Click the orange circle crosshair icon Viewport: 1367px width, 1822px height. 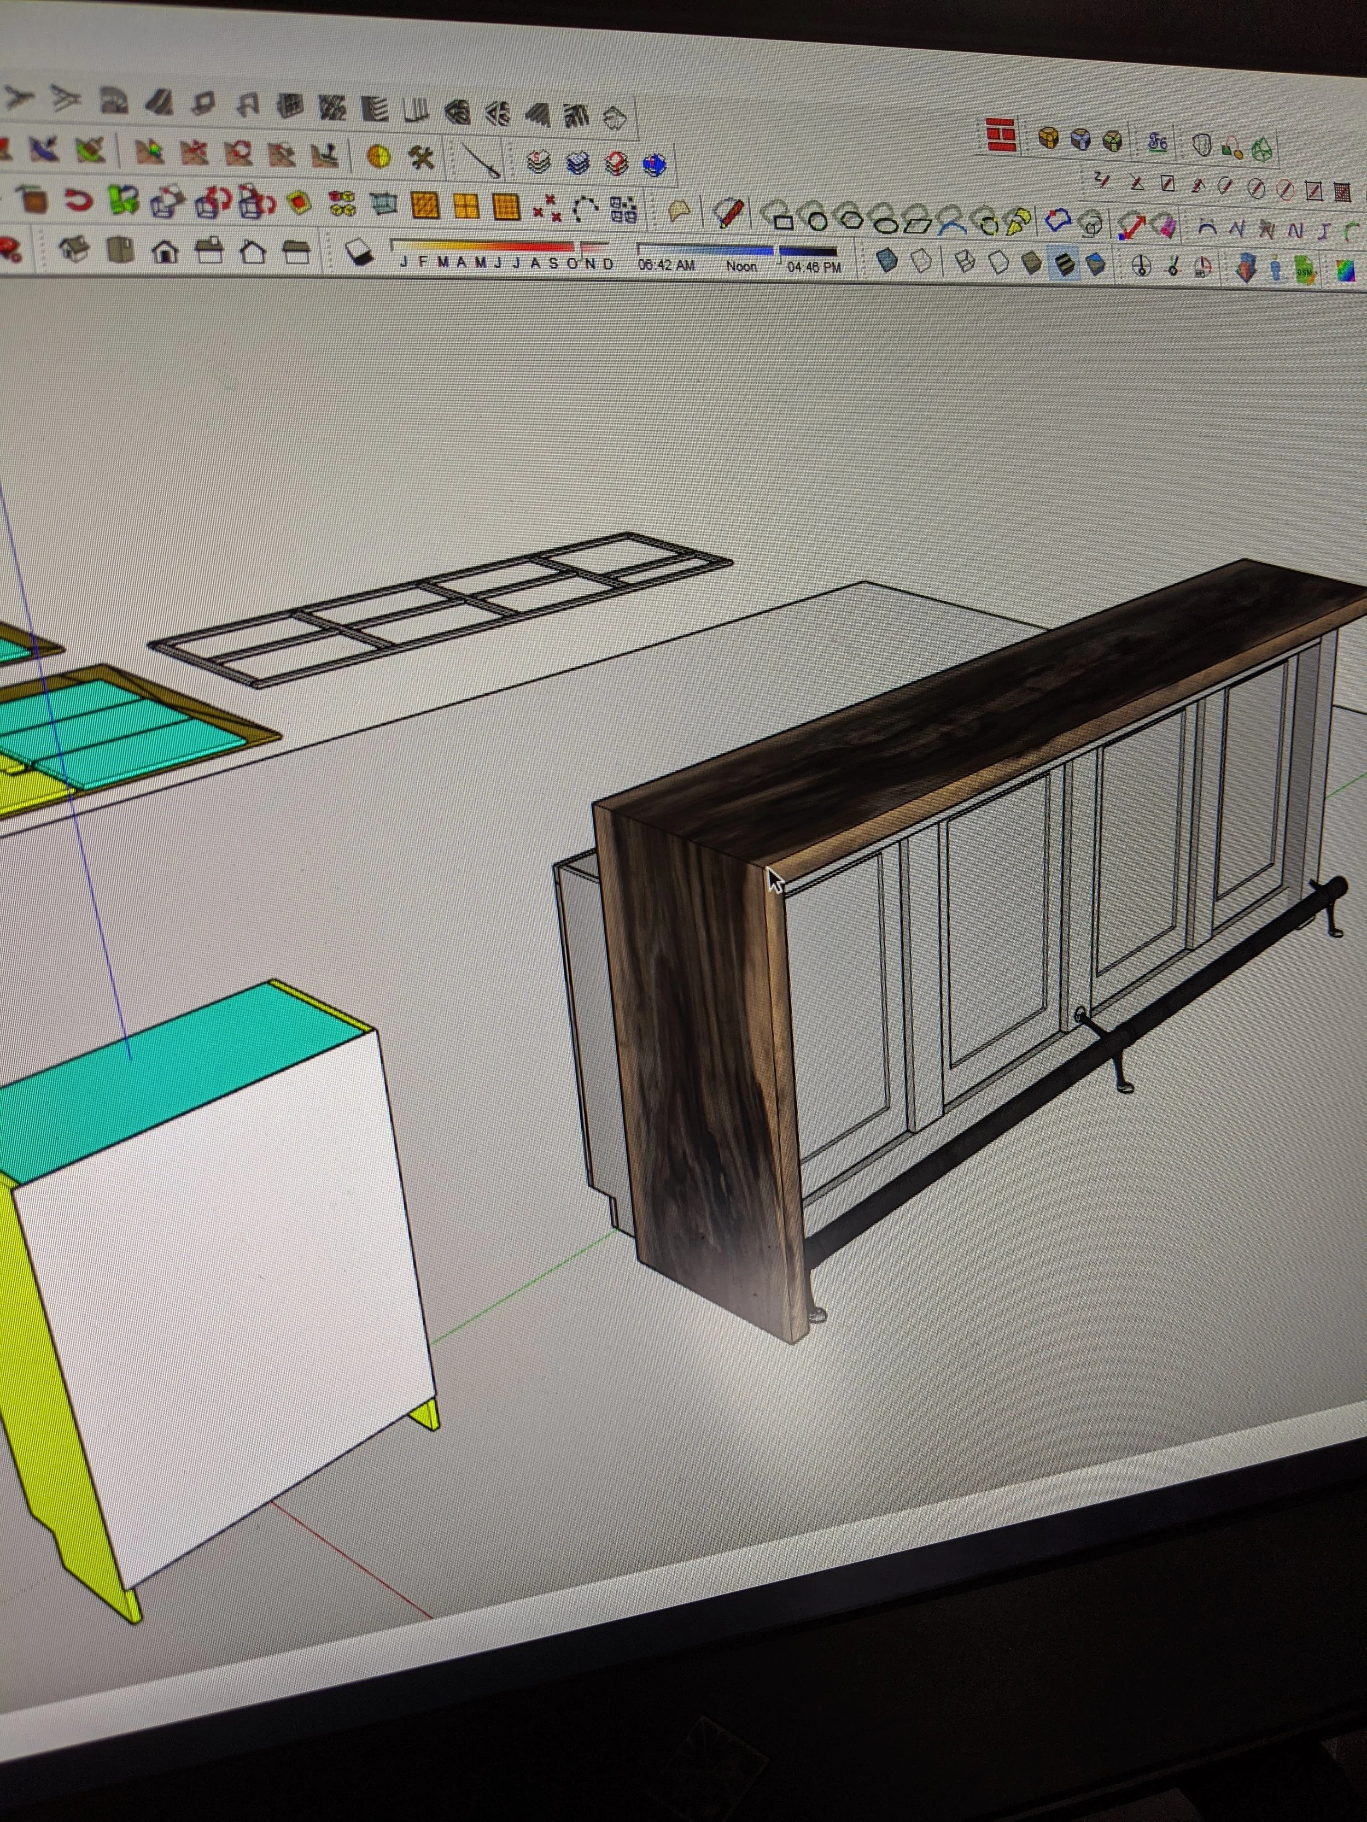pyautogui.click(x=378, y=156)
